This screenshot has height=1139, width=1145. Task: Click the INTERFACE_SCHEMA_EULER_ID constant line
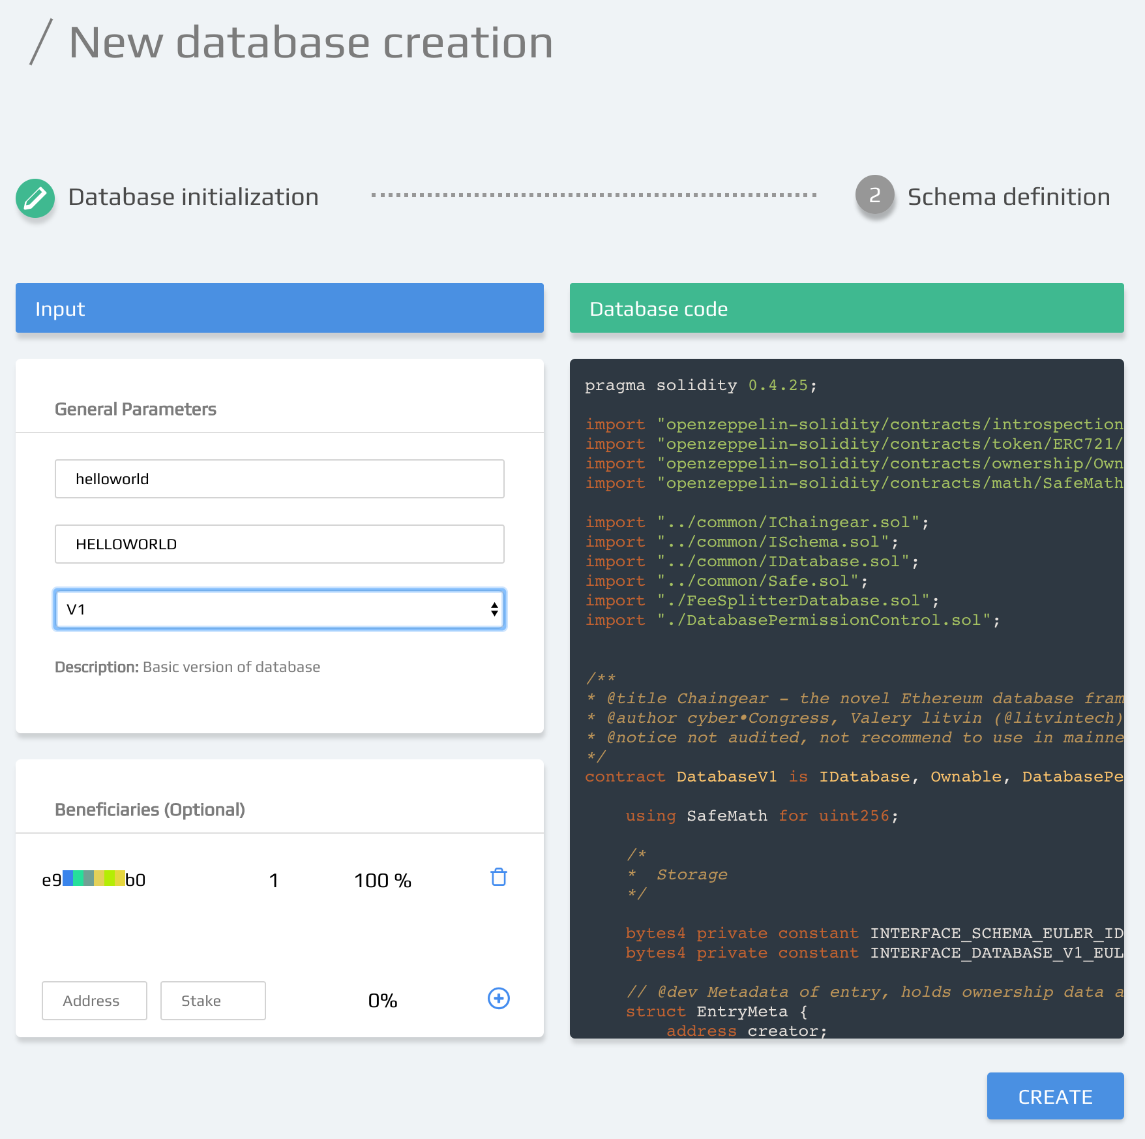tap(874, 933)
